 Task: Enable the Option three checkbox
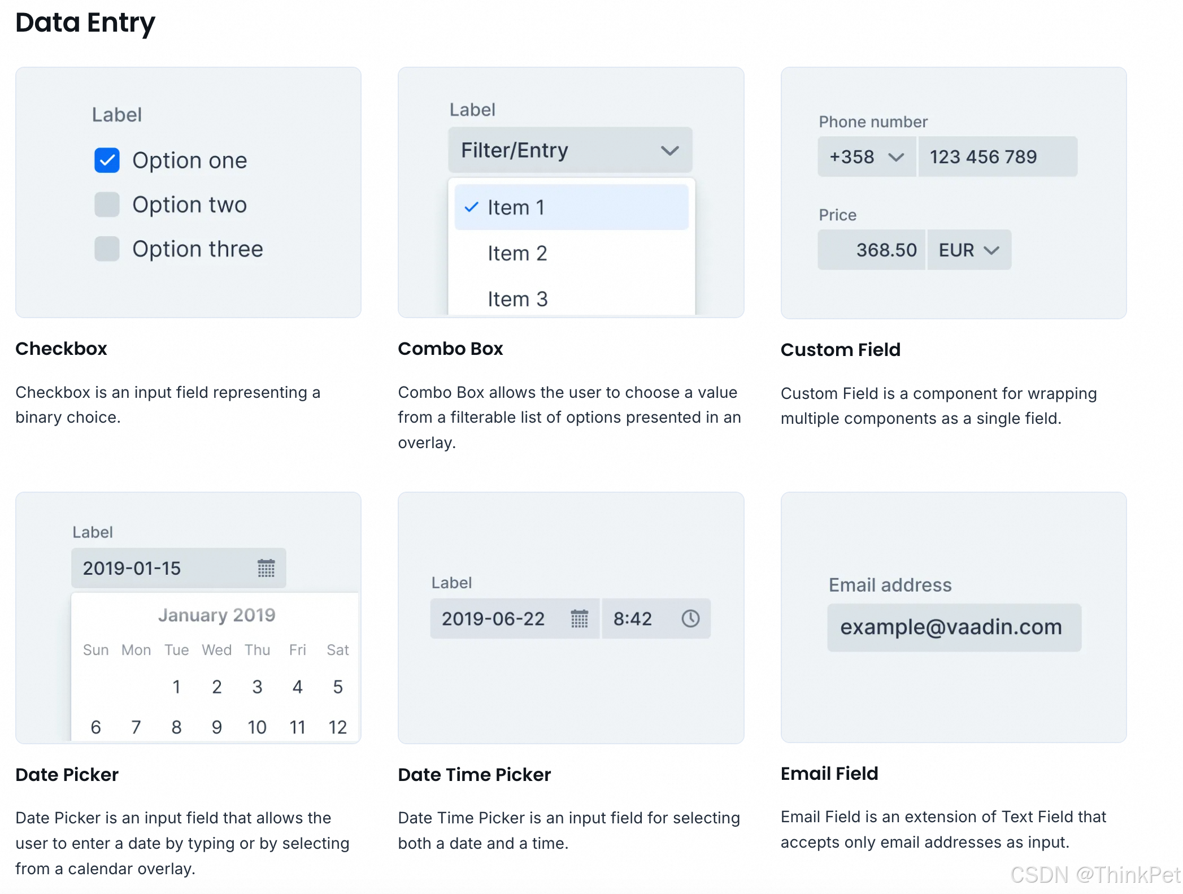click(x=107, y=249)
